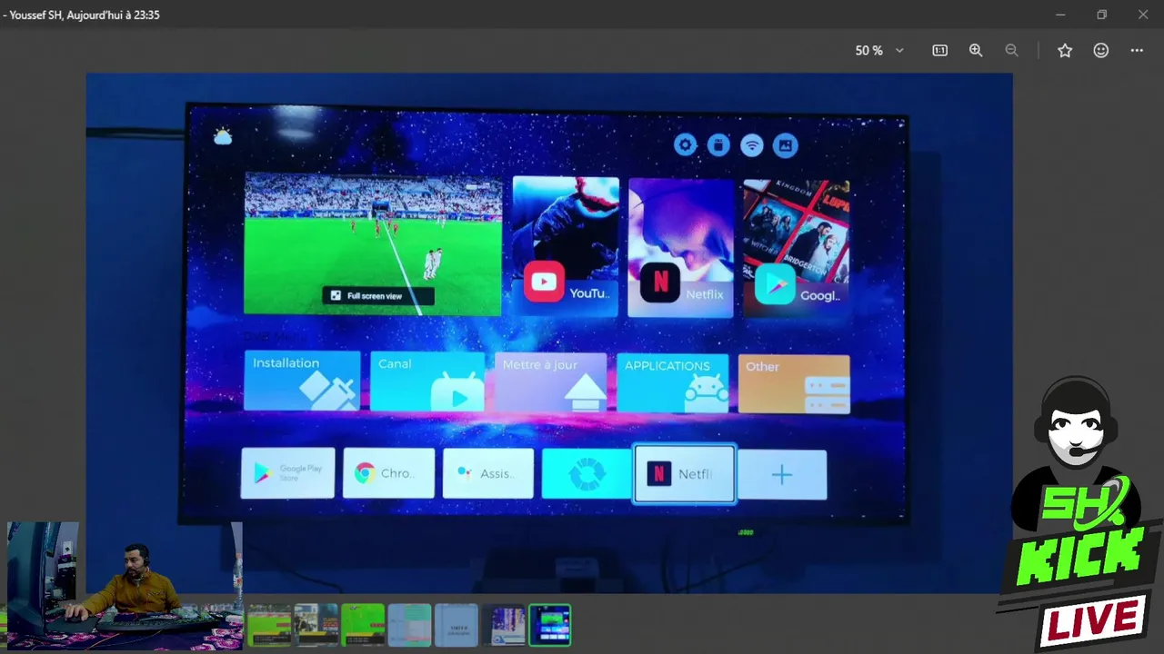Image resolution: width=1164 pixels, height=654 pixels.
Task: Zoom out with the magnifier minus icon
Action: [1011, 51]
